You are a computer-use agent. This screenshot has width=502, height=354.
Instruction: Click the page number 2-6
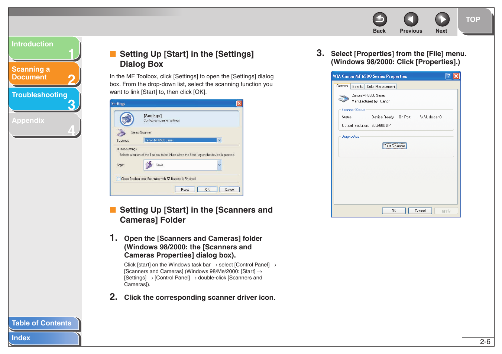(485, 342)
